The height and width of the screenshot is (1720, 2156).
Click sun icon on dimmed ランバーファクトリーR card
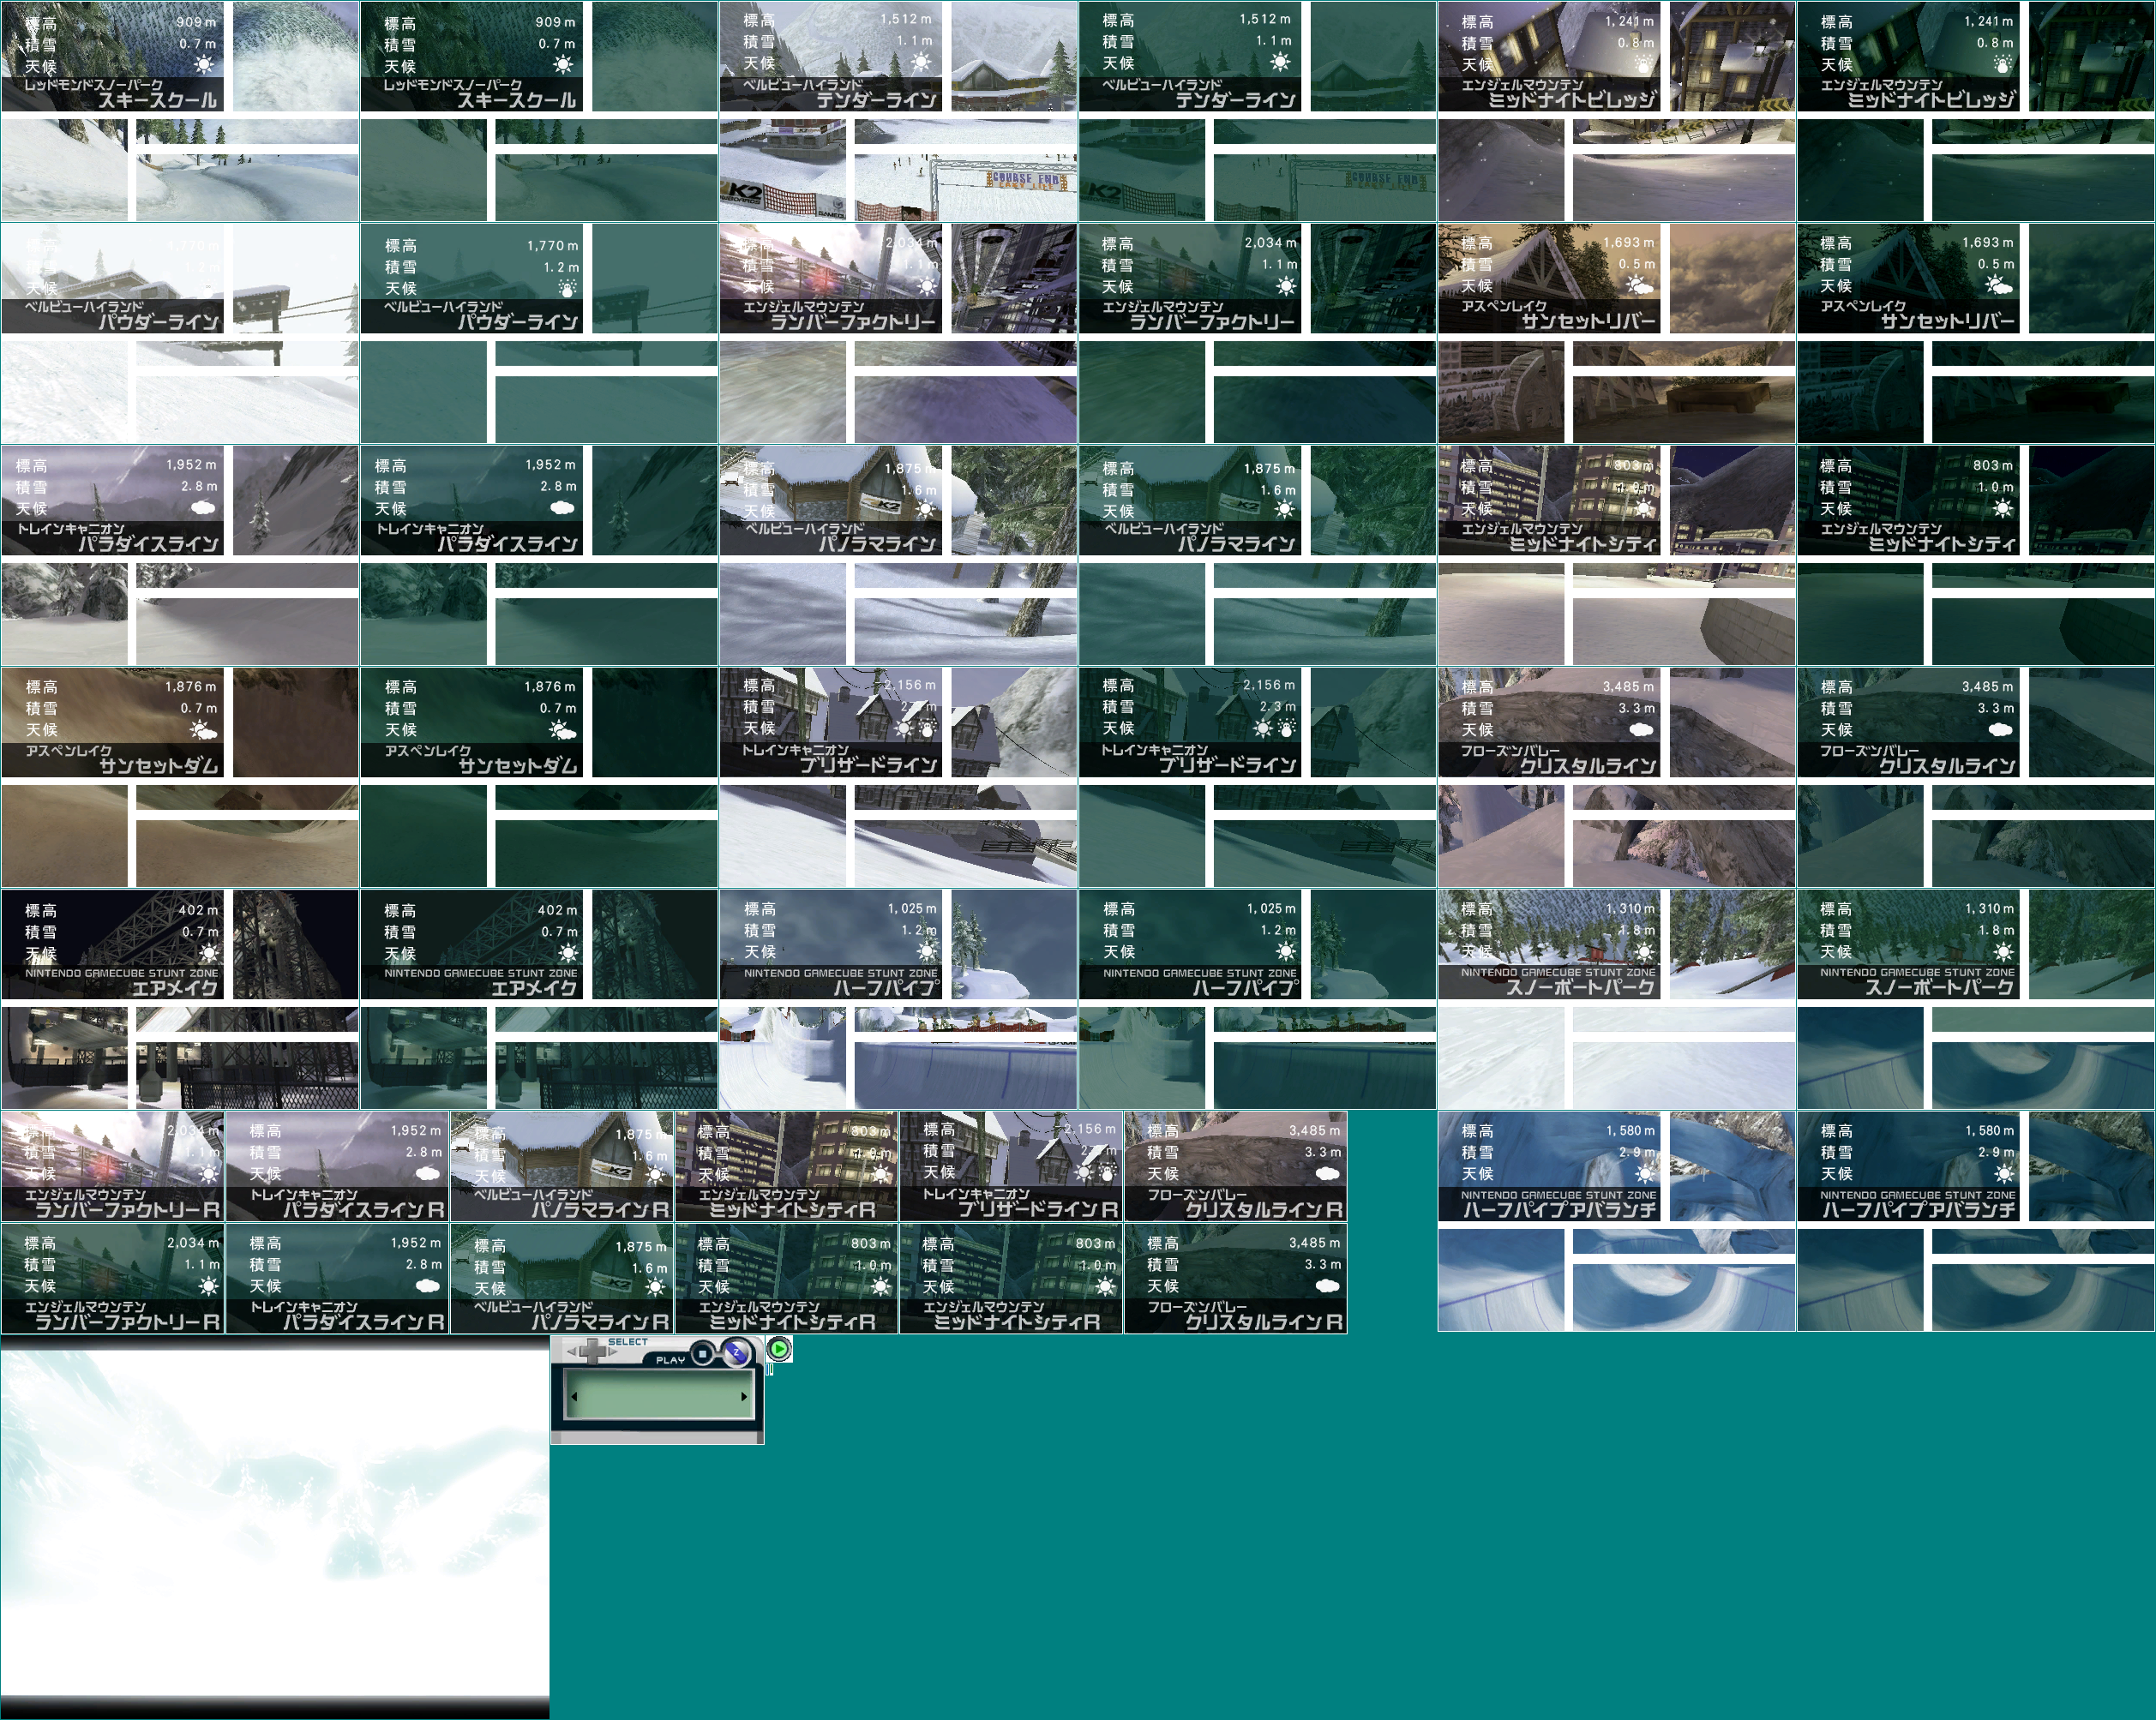(x=208, y=1286)
